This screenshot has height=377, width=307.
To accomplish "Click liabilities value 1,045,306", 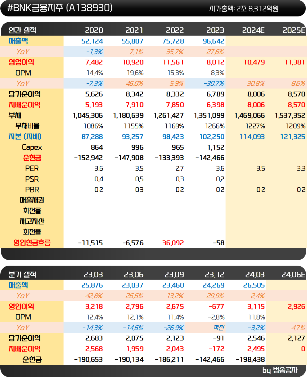I will (88, 115).
